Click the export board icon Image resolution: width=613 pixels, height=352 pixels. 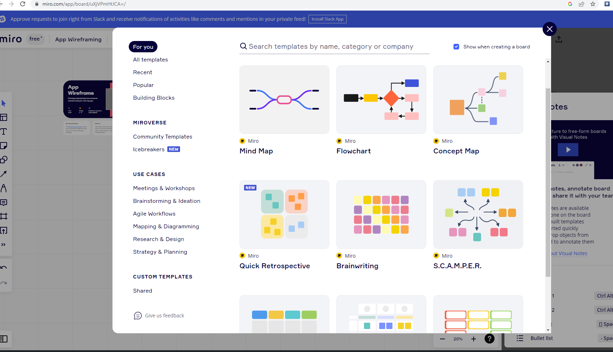click(x=559, y=39)
